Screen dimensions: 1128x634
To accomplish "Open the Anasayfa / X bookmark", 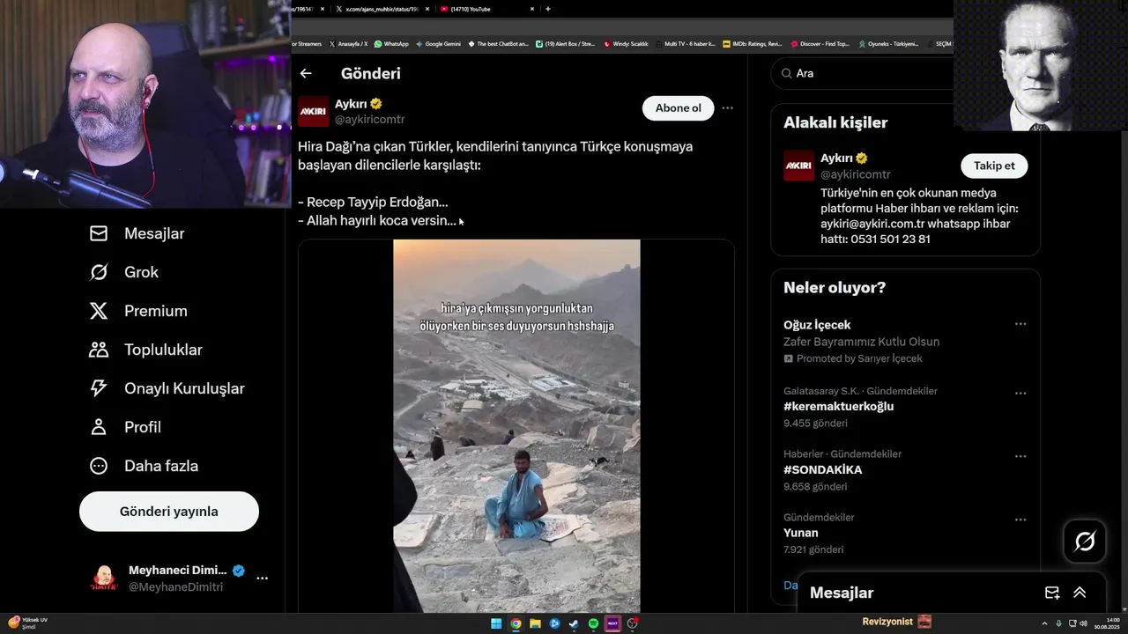I will 348,43.
